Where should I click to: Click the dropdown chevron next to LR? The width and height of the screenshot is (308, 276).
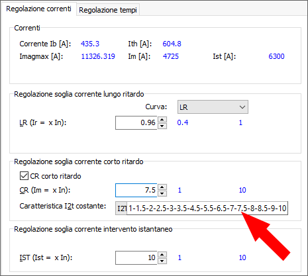tap(242, 107)
